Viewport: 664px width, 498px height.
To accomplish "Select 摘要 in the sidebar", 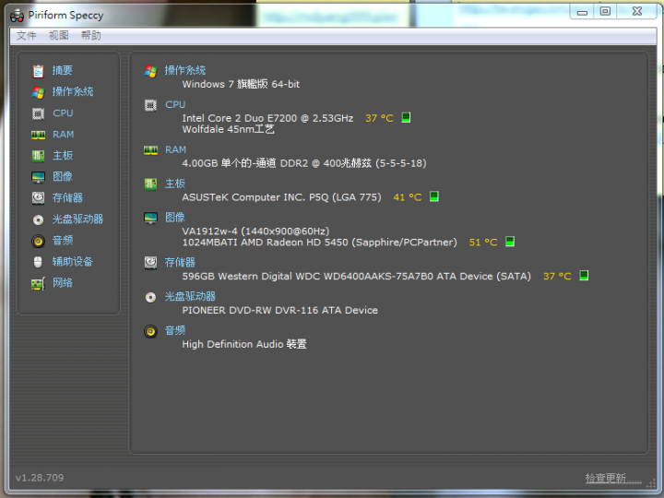I will click(63, 71).
